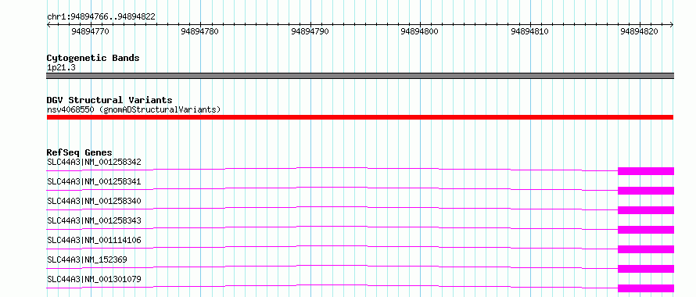696x297 pixels.
Task: Click the chr1:94894766..94894822 region label
Action: tap(101, 16)
